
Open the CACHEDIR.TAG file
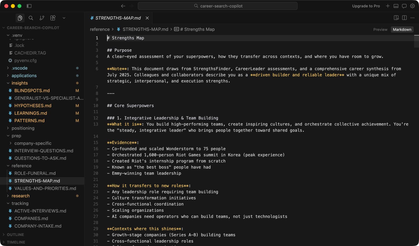30,53
